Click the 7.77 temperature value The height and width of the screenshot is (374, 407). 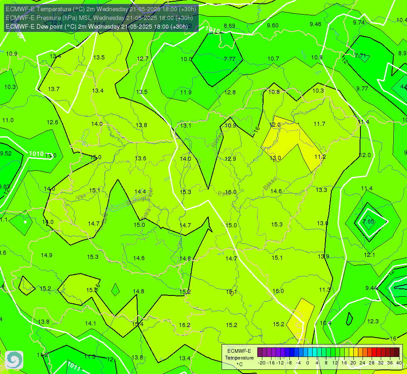pyautogui.click(x=229, y=59)
